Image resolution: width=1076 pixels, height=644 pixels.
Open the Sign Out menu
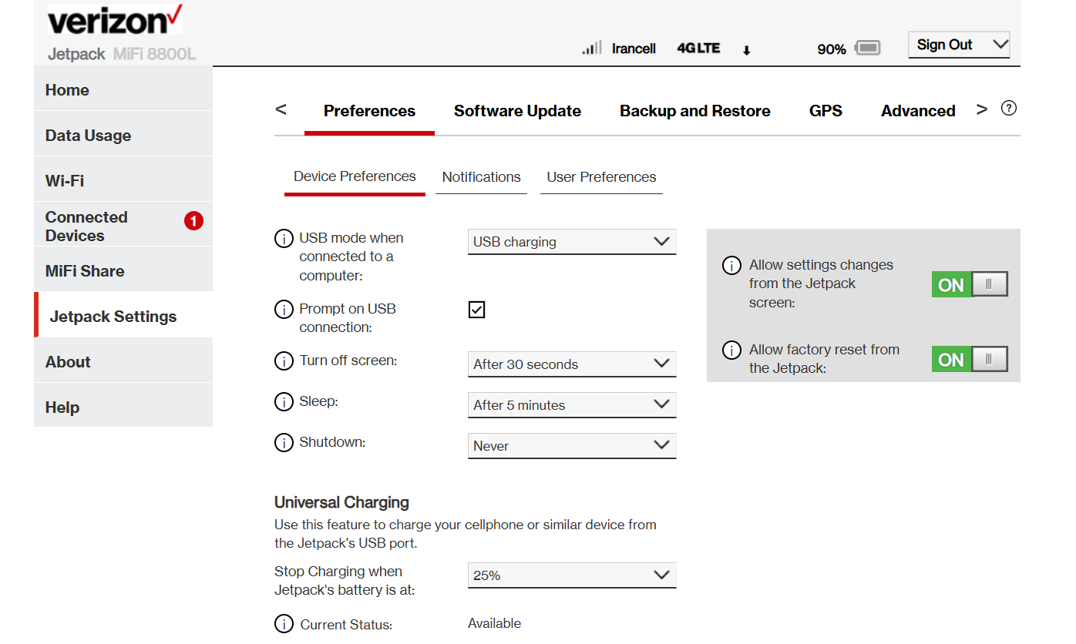959,45
